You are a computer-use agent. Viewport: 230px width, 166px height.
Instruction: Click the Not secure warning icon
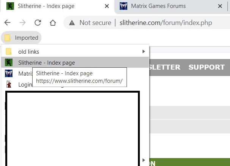(x=72, y=23)
